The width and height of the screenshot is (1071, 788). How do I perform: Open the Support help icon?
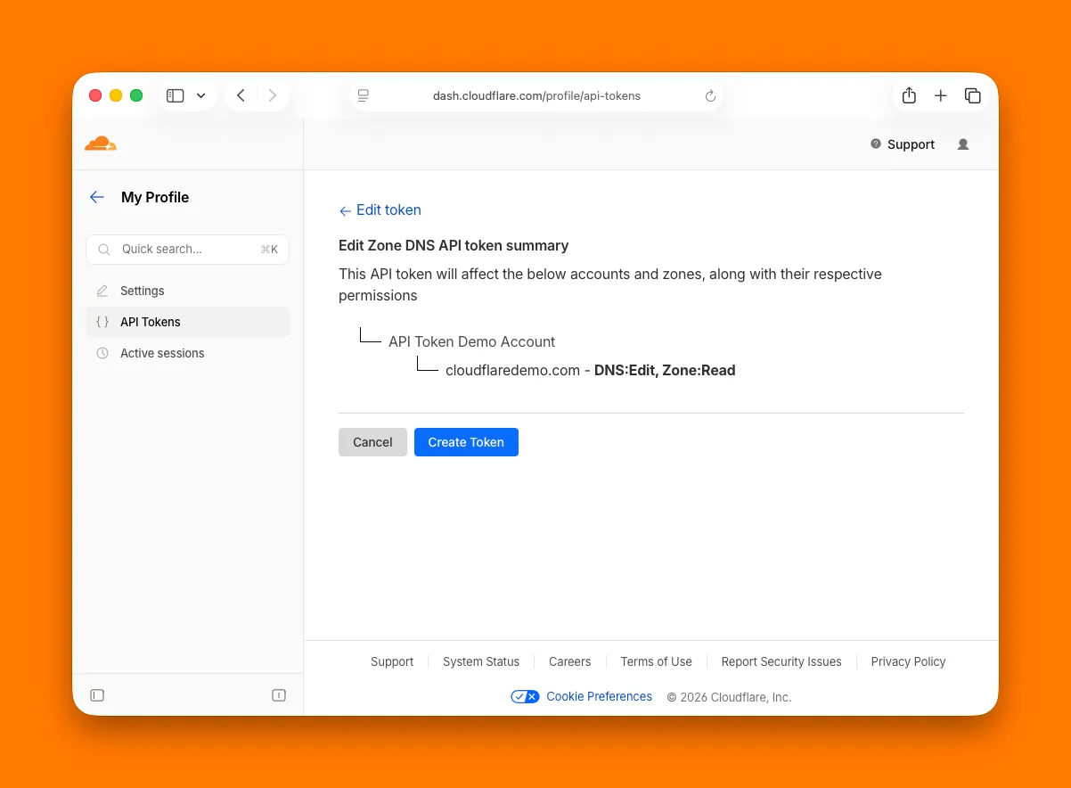click(874, 144)
